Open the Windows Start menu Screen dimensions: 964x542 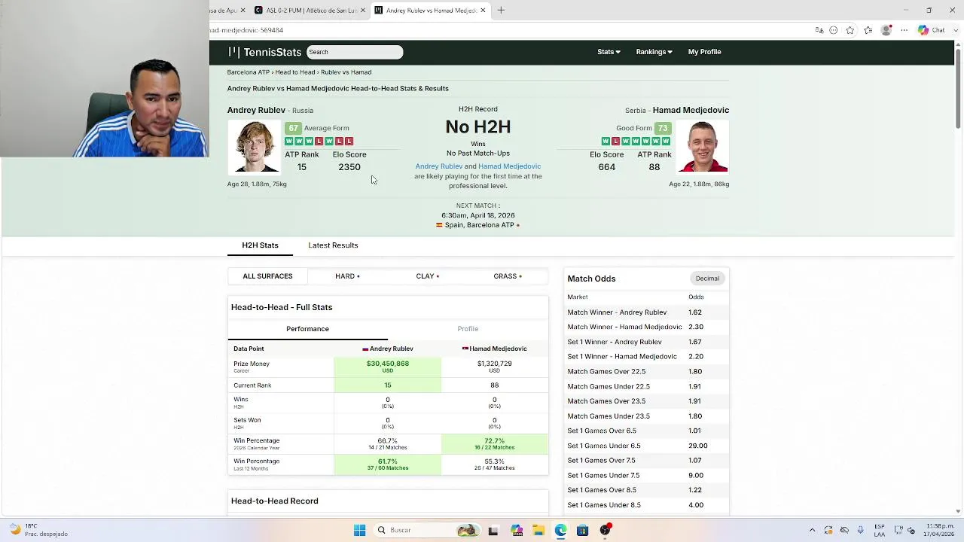coord(359,530)
